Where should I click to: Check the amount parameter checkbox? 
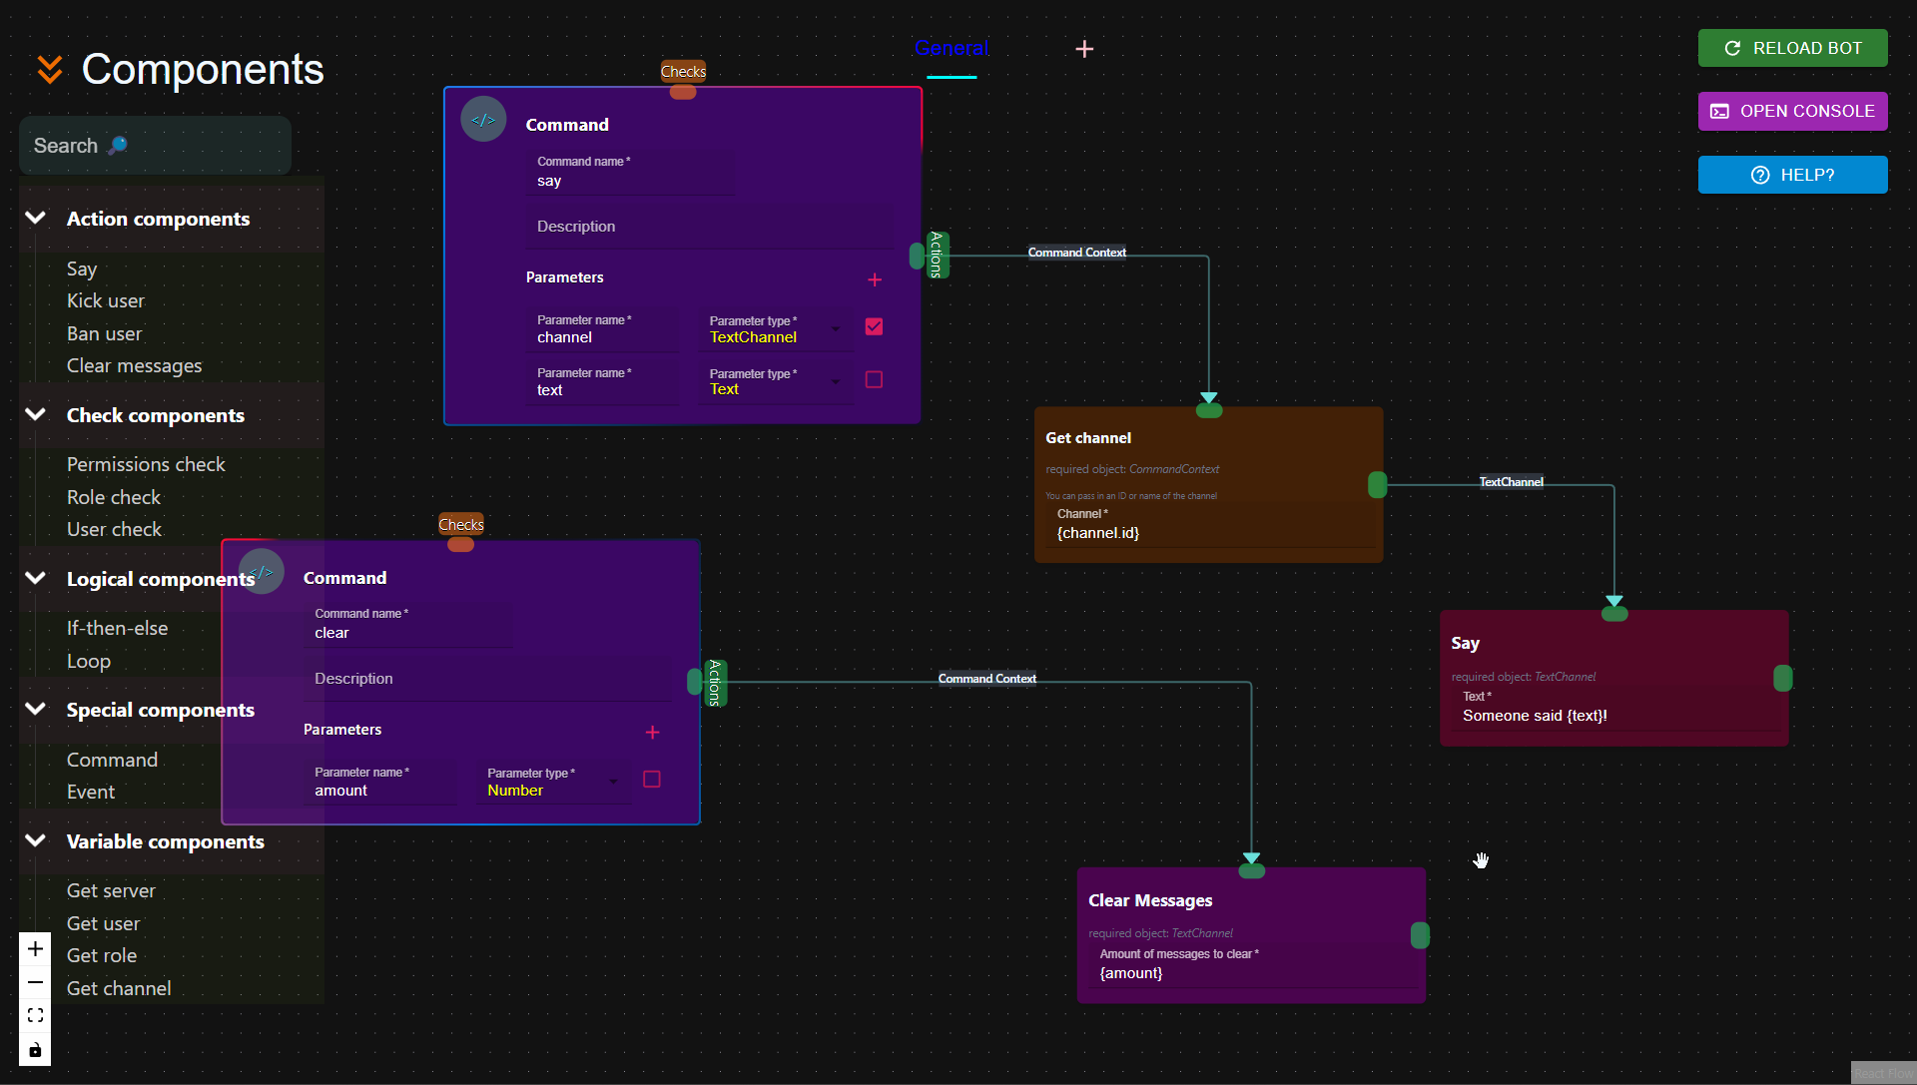(x=652, y=780)
